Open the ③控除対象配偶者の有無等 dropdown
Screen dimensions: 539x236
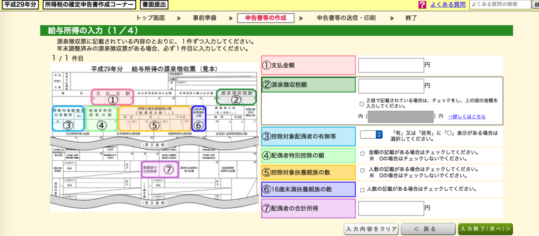pyautogui.click(x=371, y=135)
